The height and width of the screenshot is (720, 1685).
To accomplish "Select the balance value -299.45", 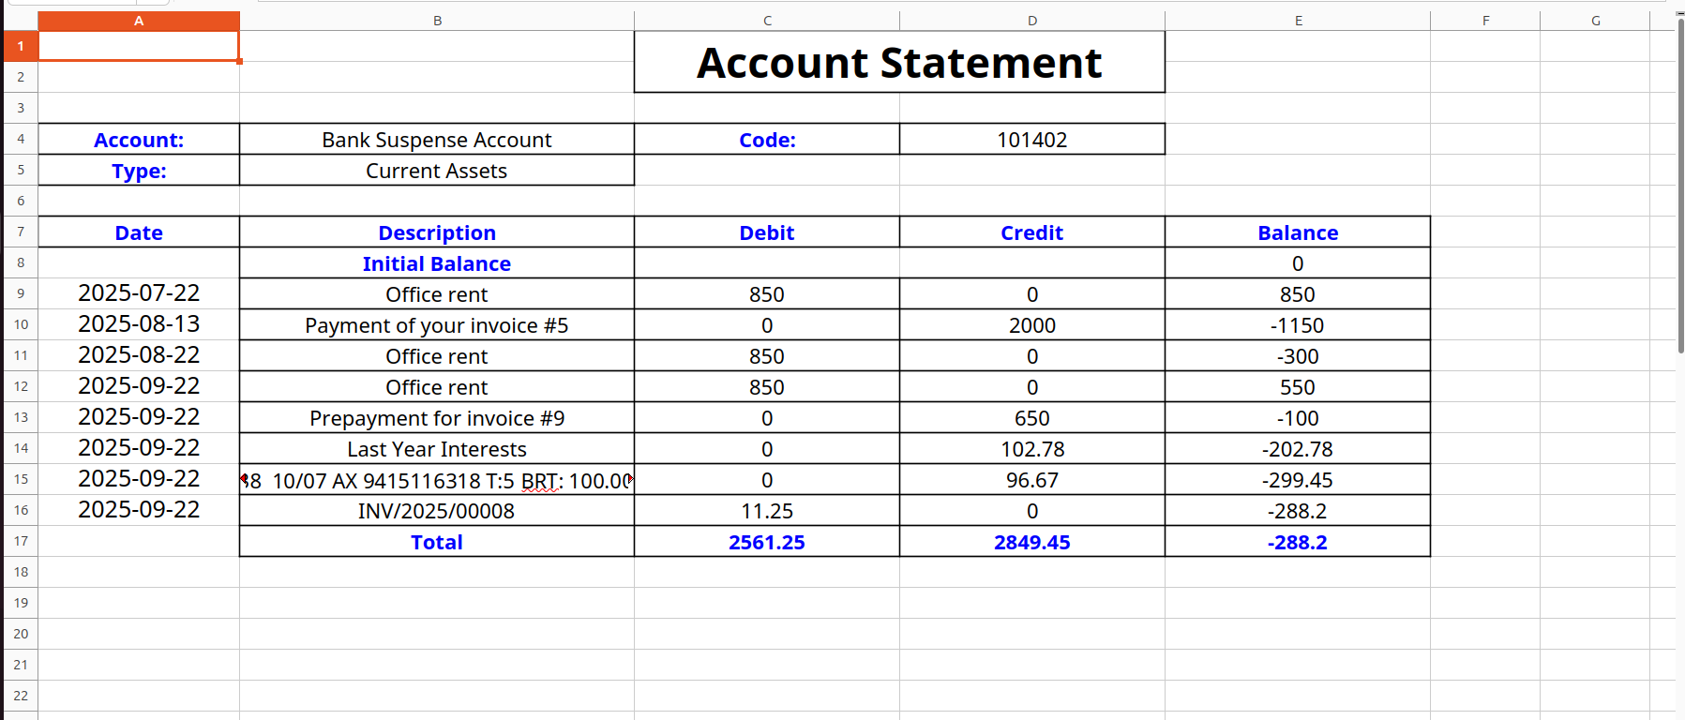I will [1298, 479].
